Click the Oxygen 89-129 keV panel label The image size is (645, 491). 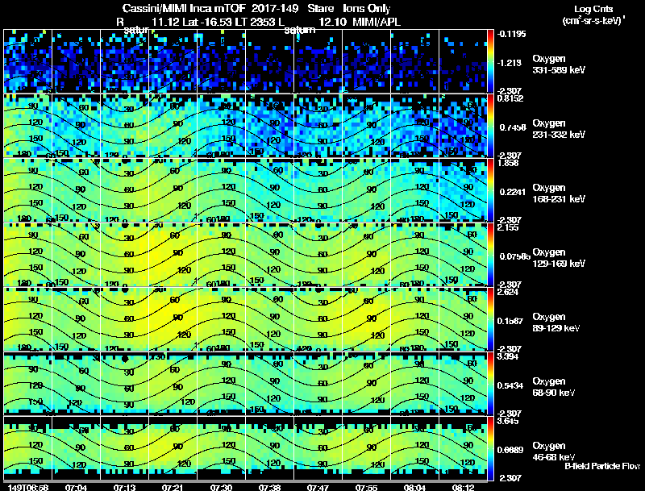(x=556, y=322)
